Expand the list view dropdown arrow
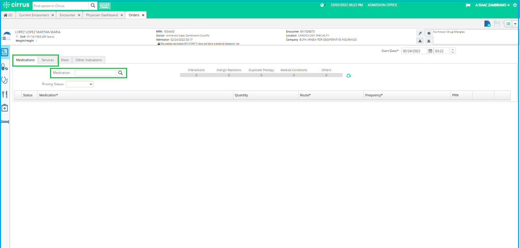This screenshot has height=248, width=520. pos(515,24)
